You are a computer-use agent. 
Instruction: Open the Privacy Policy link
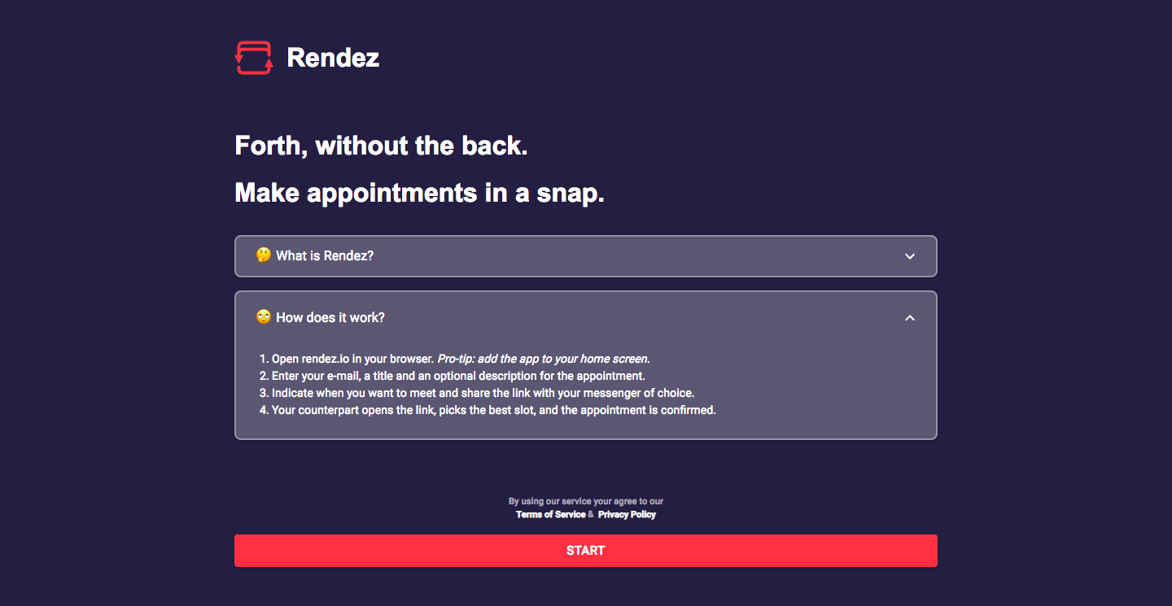point(627,514)
